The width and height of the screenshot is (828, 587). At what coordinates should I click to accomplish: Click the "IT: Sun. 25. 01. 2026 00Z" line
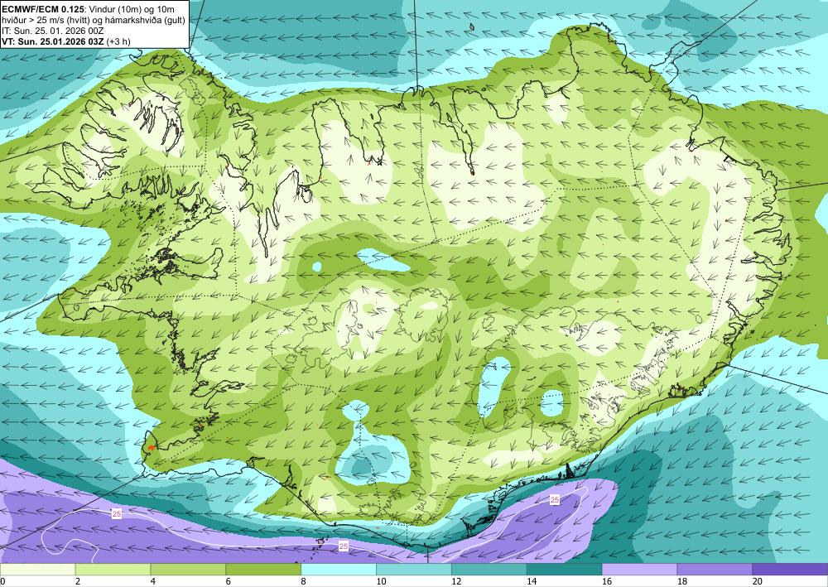pyautogui.click(x=53, y=31)
